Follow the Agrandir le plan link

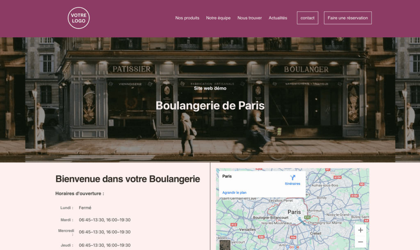234,192
